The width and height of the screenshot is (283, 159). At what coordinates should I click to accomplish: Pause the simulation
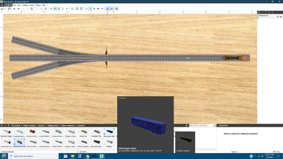86,8
